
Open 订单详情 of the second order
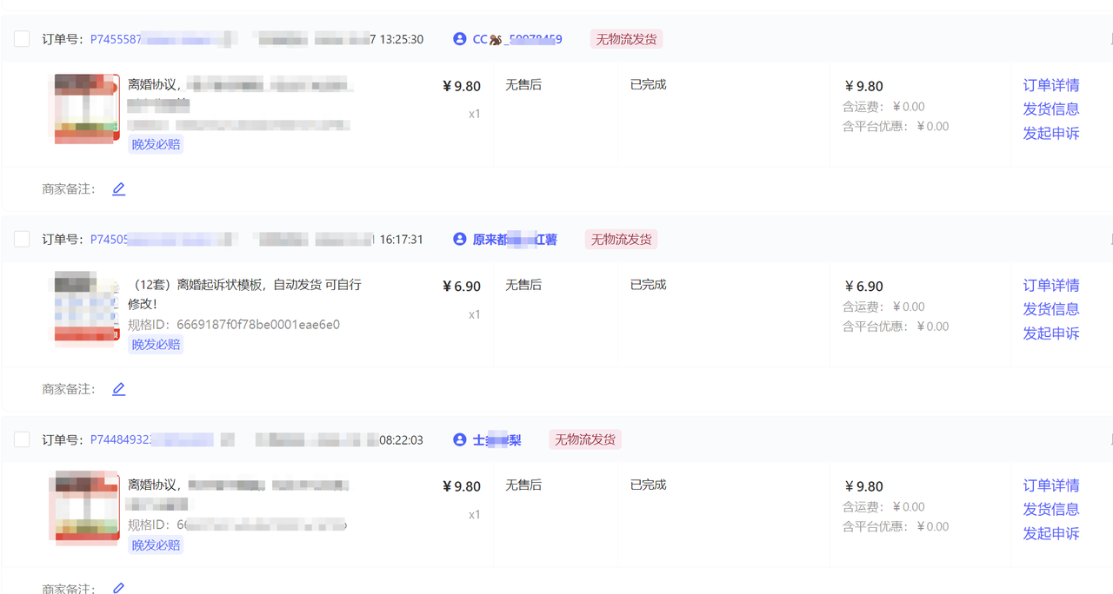tap(1050, 285)
